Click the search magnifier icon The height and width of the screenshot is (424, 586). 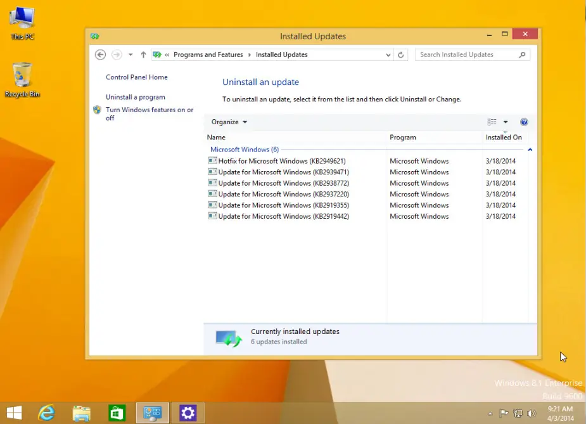pyautogui.click(x=522, y=55)
